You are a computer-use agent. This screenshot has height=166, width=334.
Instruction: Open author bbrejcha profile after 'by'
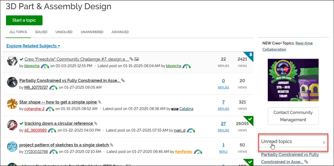click(32, 66)
